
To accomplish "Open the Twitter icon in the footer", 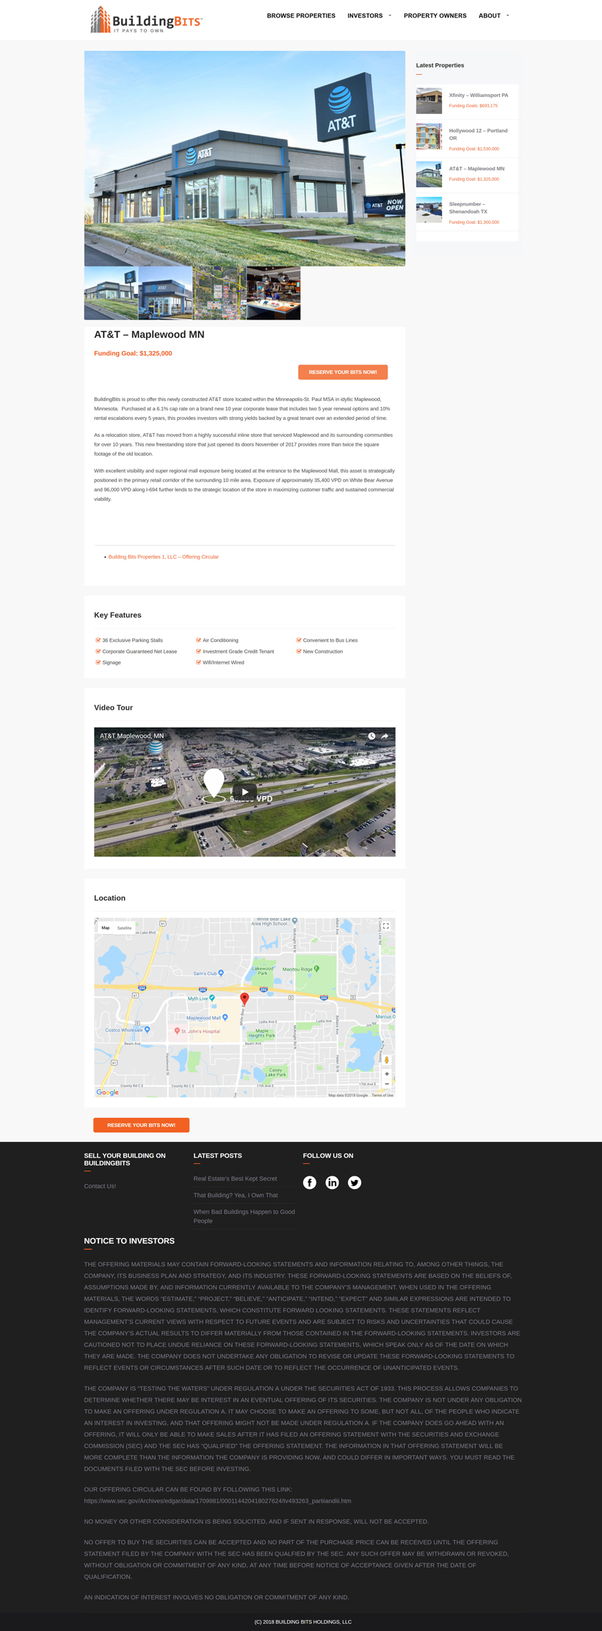I will coord(355,1182).
